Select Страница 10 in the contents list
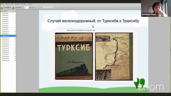The height and width of the screenshot is (96, 171). click(x=8, y=32)
